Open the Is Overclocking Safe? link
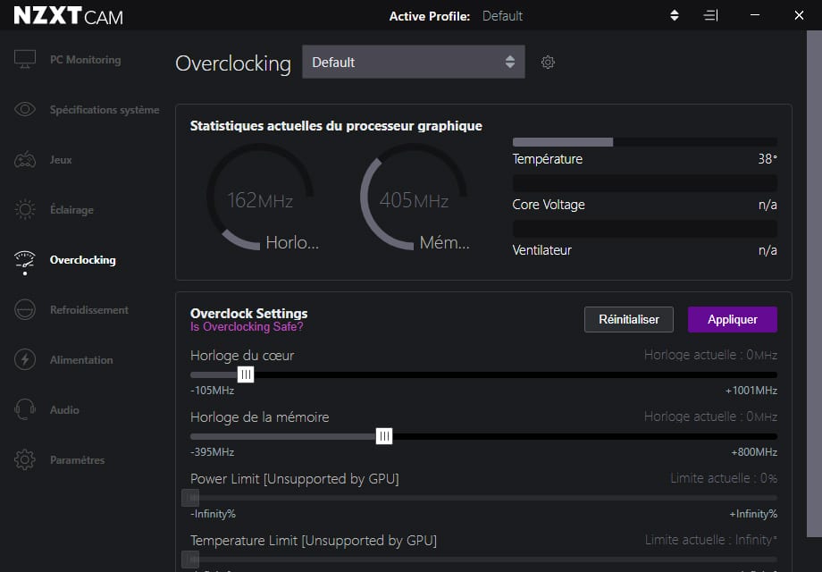The height and width of the screenshot is (572, 822). (247, 326)
